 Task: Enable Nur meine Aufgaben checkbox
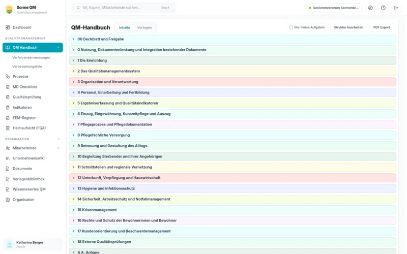point(291,27)
